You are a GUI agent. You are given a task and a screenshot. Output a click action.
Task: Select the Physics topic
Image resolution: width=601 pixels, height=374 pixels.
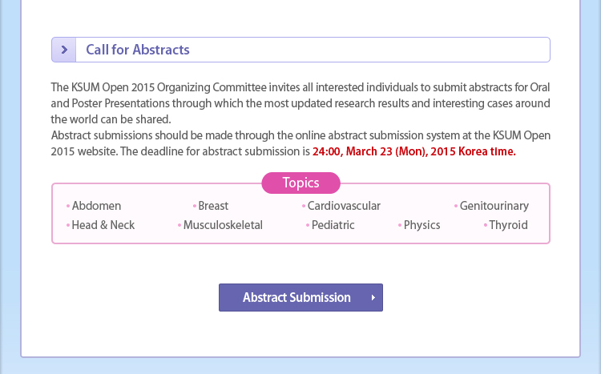tap(422, 225)
